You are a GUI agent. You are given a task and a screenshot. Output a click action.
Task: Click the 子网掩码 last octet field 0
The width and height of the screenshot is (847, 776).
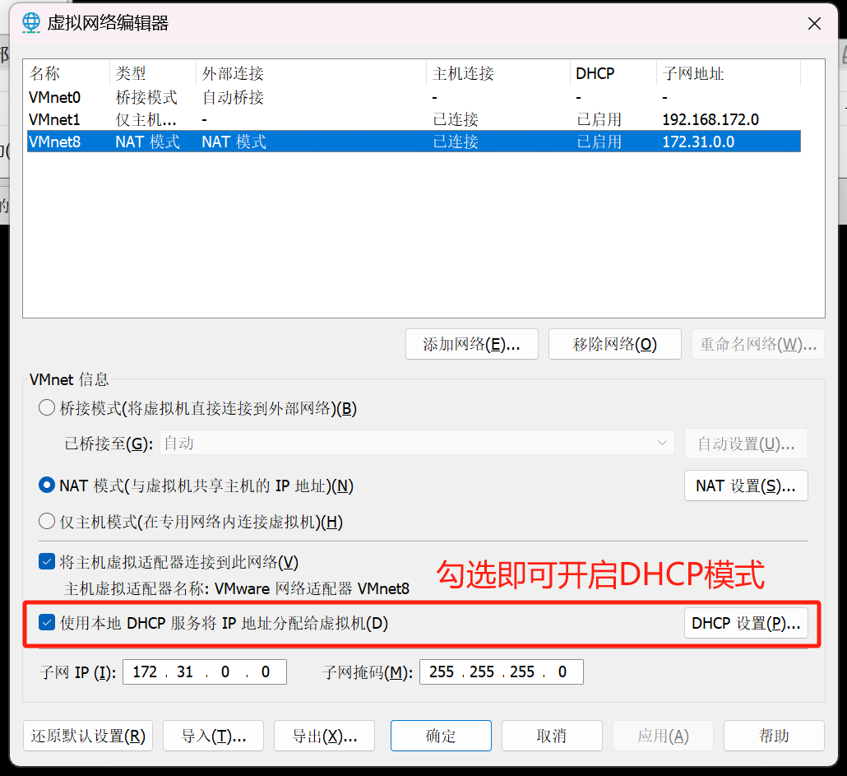[562, 671]
